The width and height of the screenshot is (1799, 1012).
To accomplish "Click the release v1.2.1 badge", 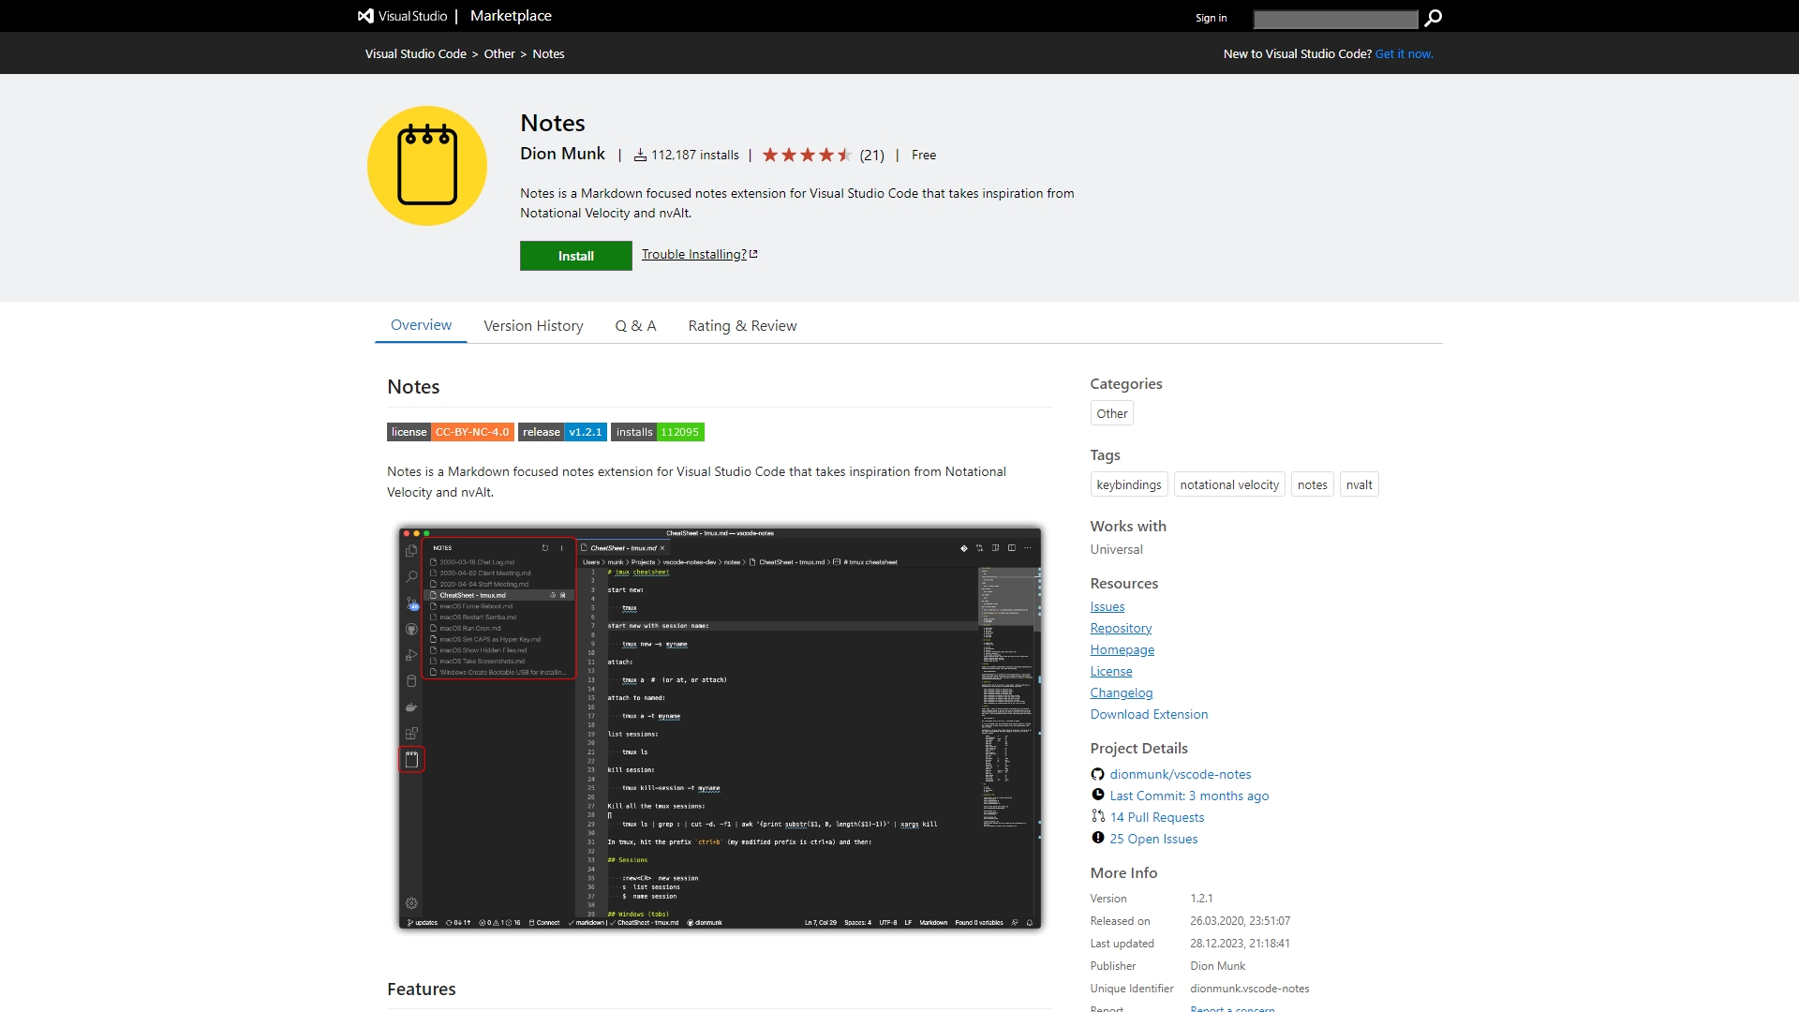I will pos(562,432).
